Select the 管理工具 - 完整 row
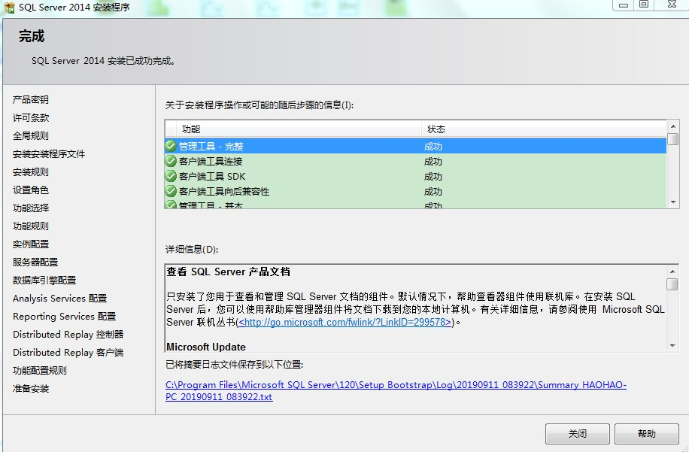 pyautogui.click(x=416, y=146)
